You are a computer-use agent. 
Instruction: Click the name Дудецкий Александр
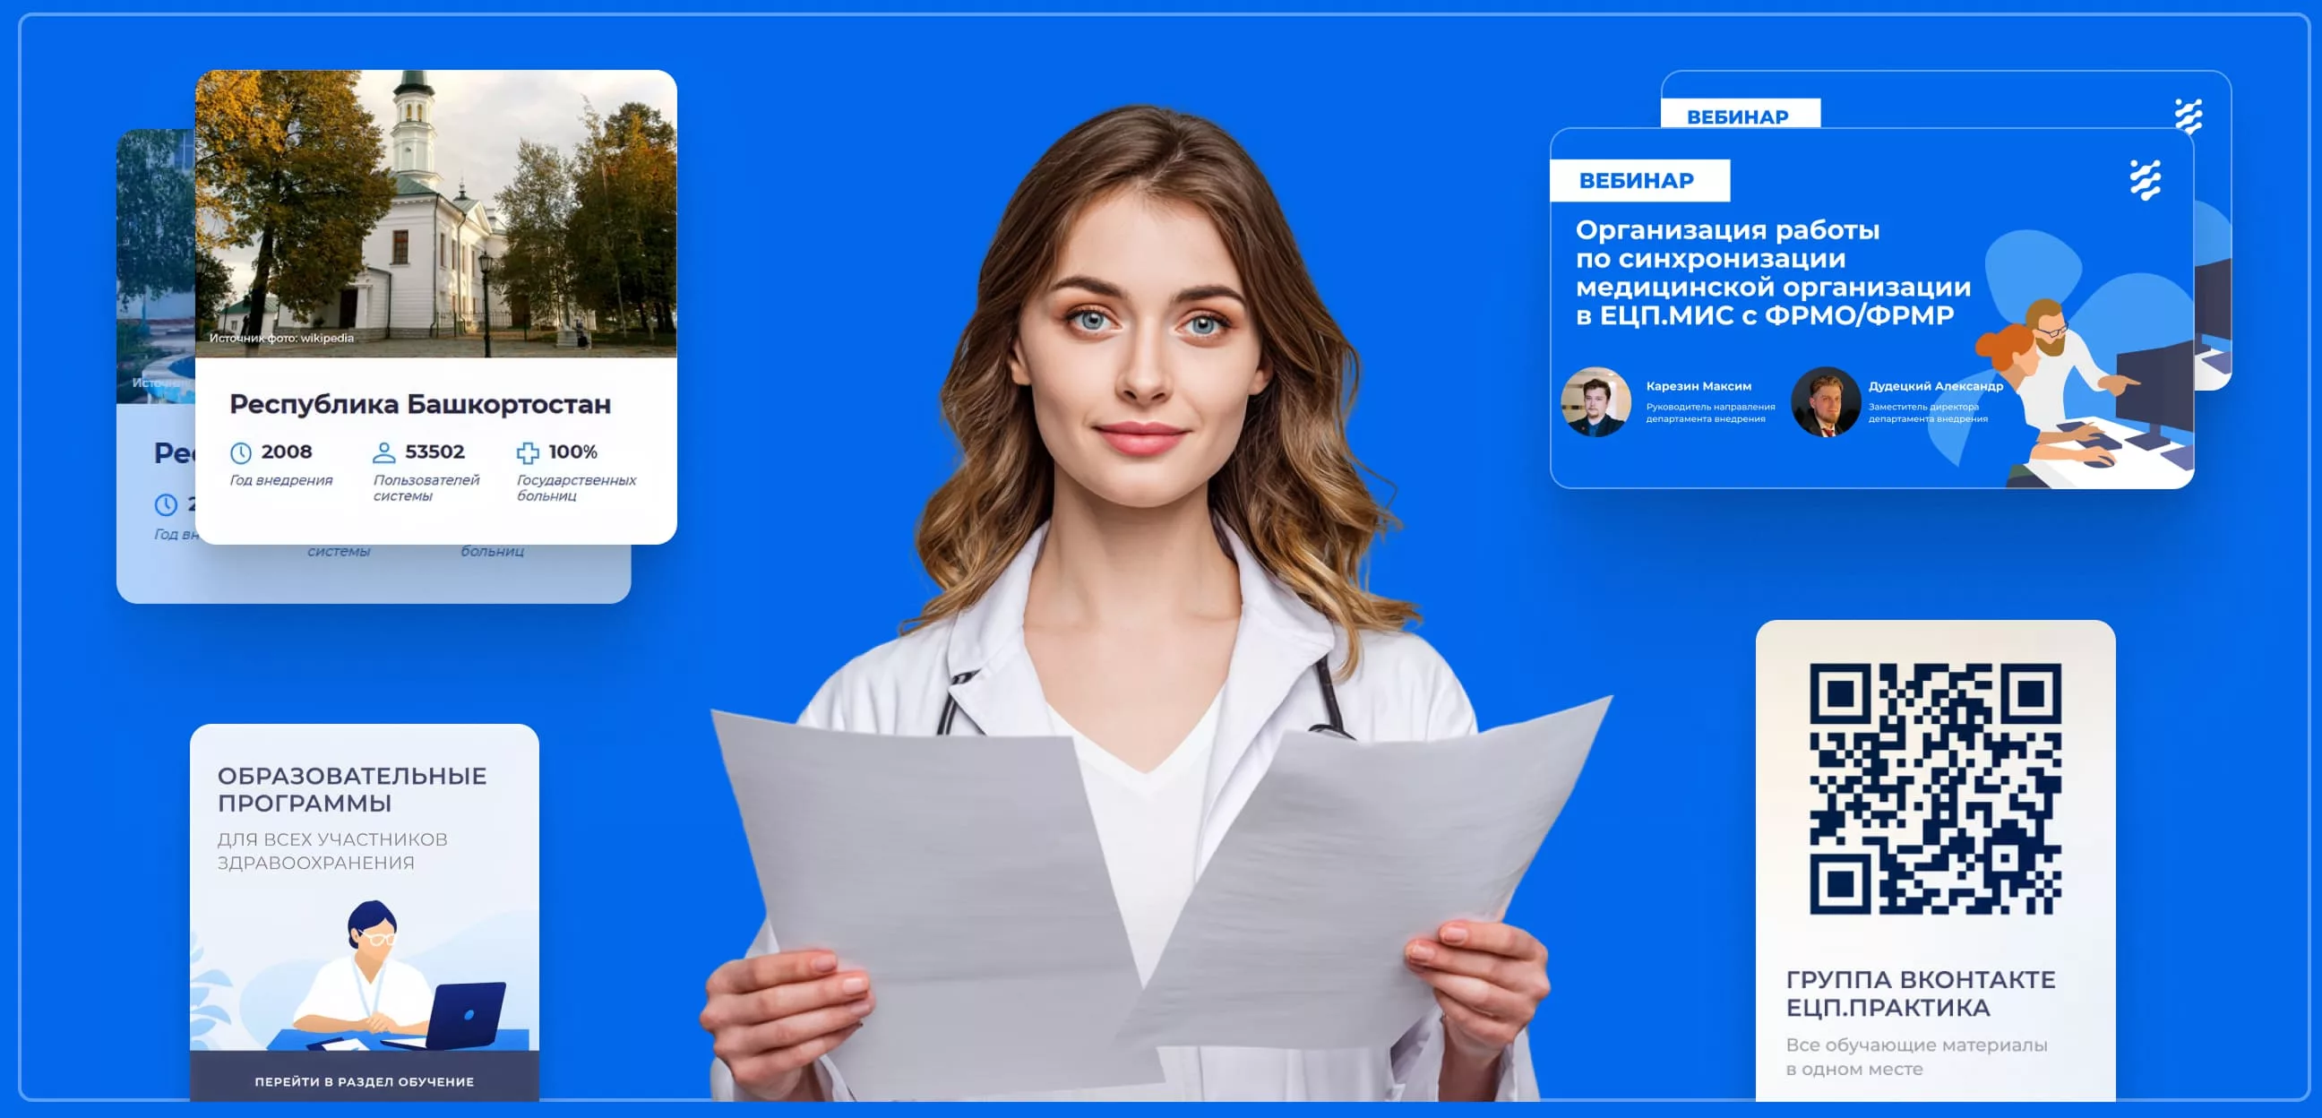point(1936,386)
